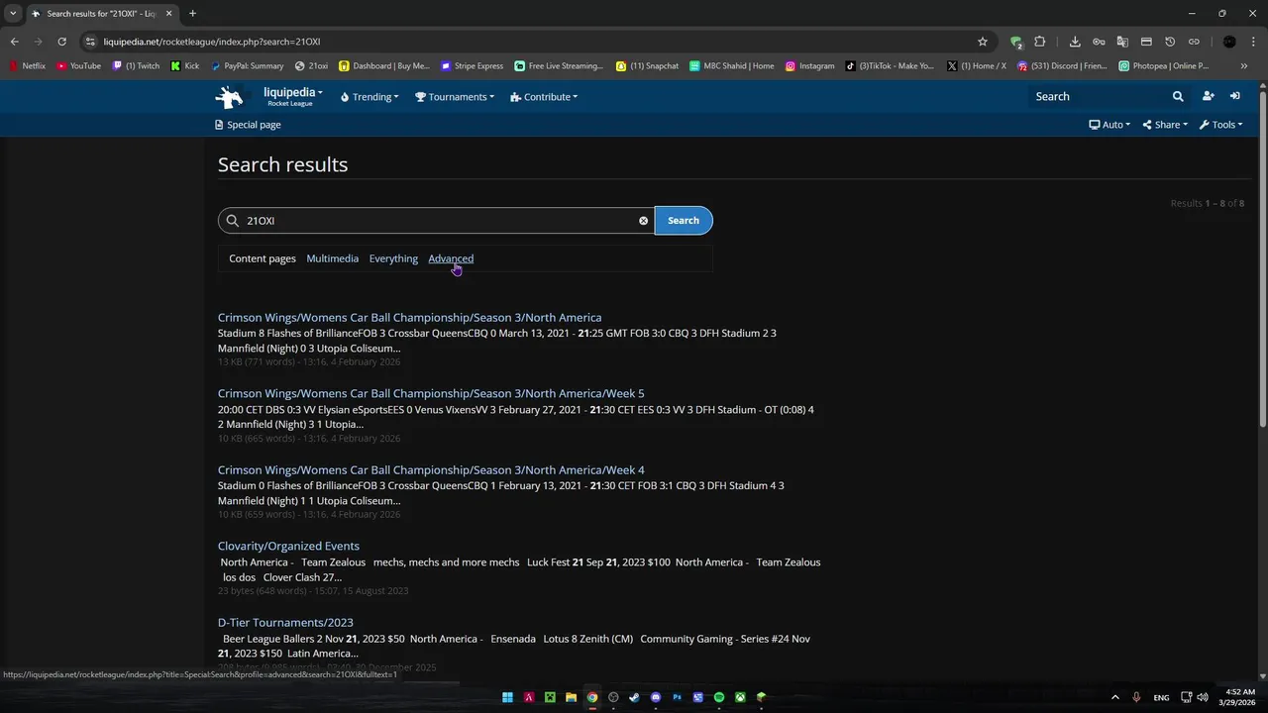Viewport: 1268px width, 713px height.
Task: Open Steam from the taskbar
Action: pyautogui.click(x=634, y=697)
